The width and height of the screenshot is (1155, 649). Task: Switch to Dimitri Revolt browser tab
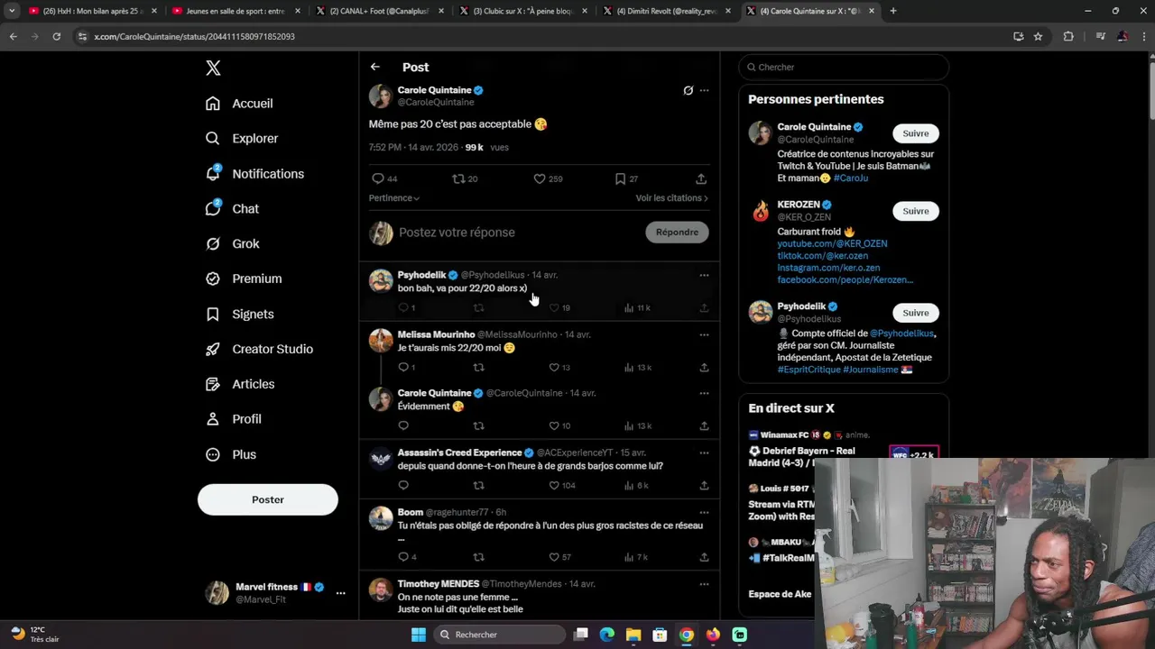click(x=666, y=11)
